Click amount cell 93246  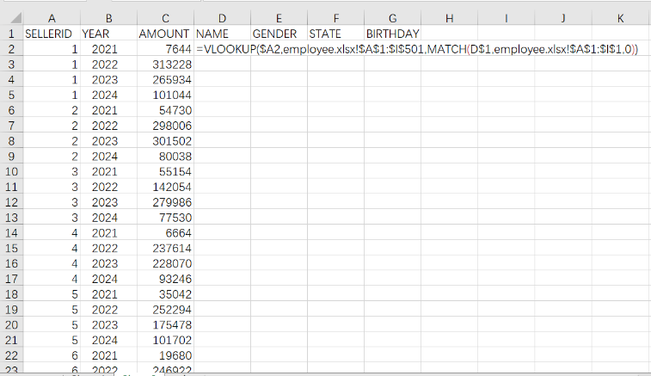(165, 279)
